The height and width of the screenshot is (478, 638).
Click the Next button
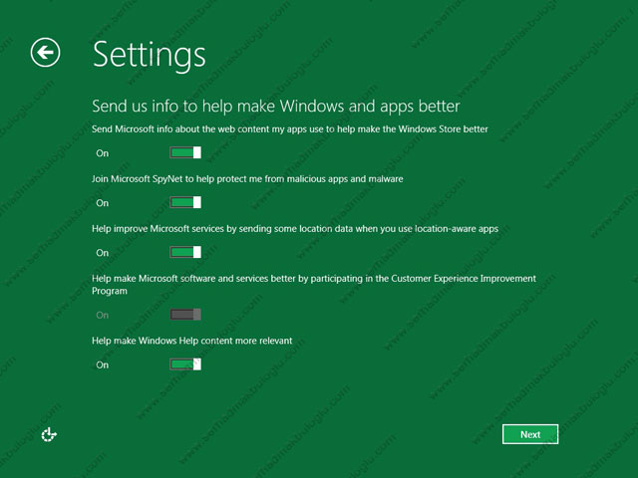pyautogui.click(x=530, y=434)
